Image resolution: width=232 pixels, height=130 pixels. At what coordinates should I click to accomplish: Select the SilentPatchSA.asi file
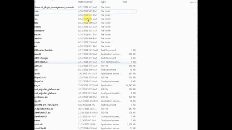(x=85, y=113)
